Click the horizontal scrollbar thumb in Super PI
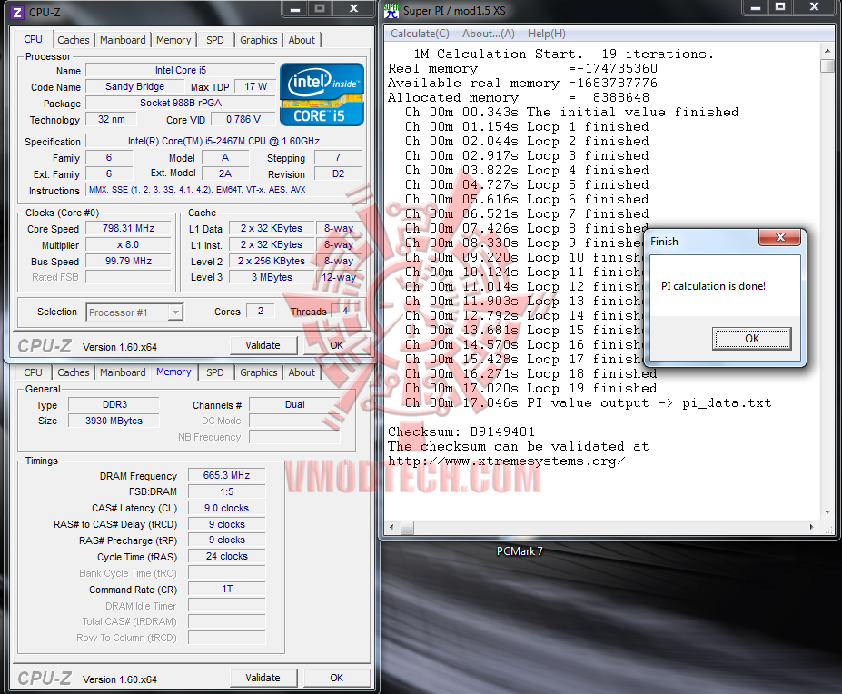This screenshot has height=694, width=842. [x=407, y=528]
